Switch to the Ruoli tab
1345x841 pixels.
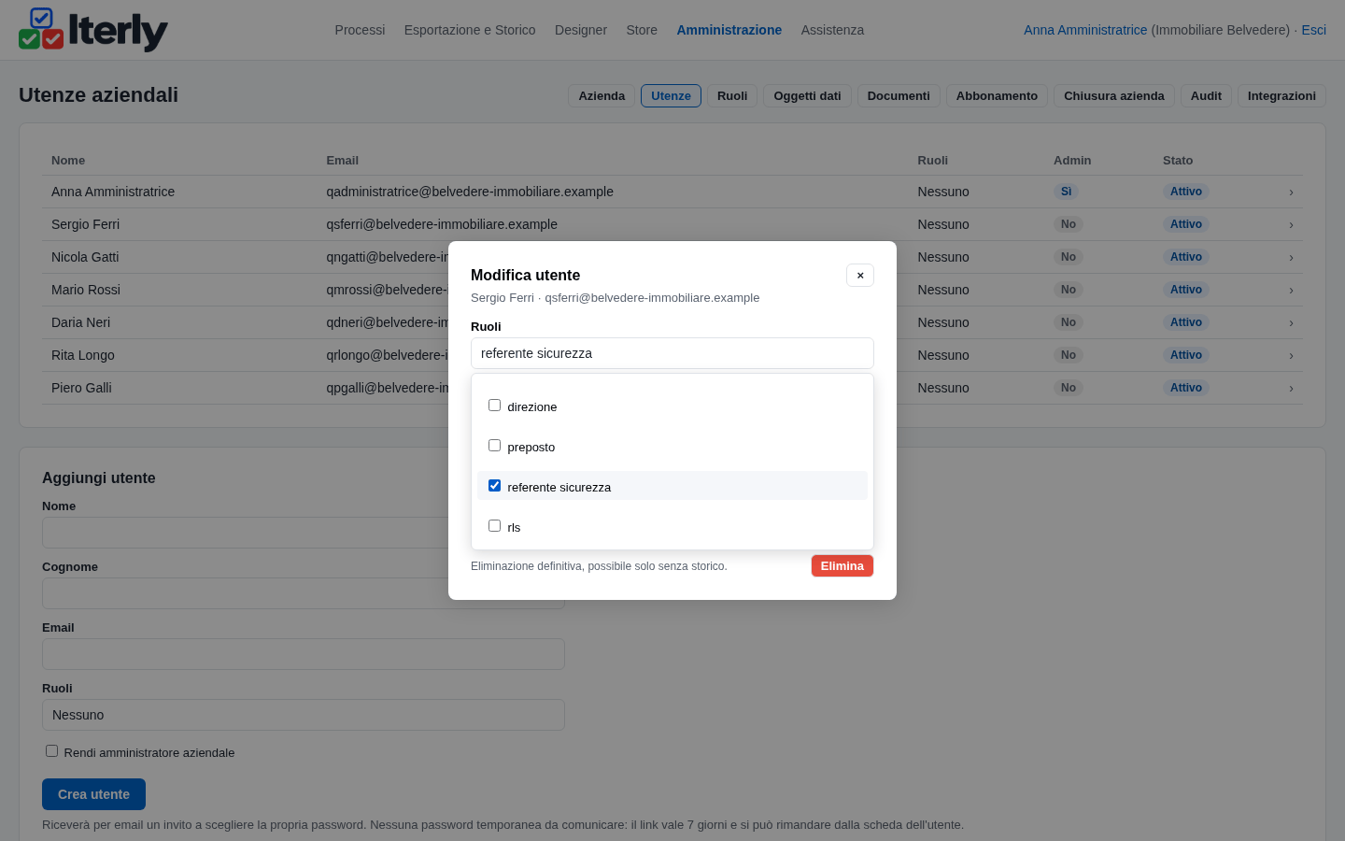pyautogui.click(x=732, y=95)
